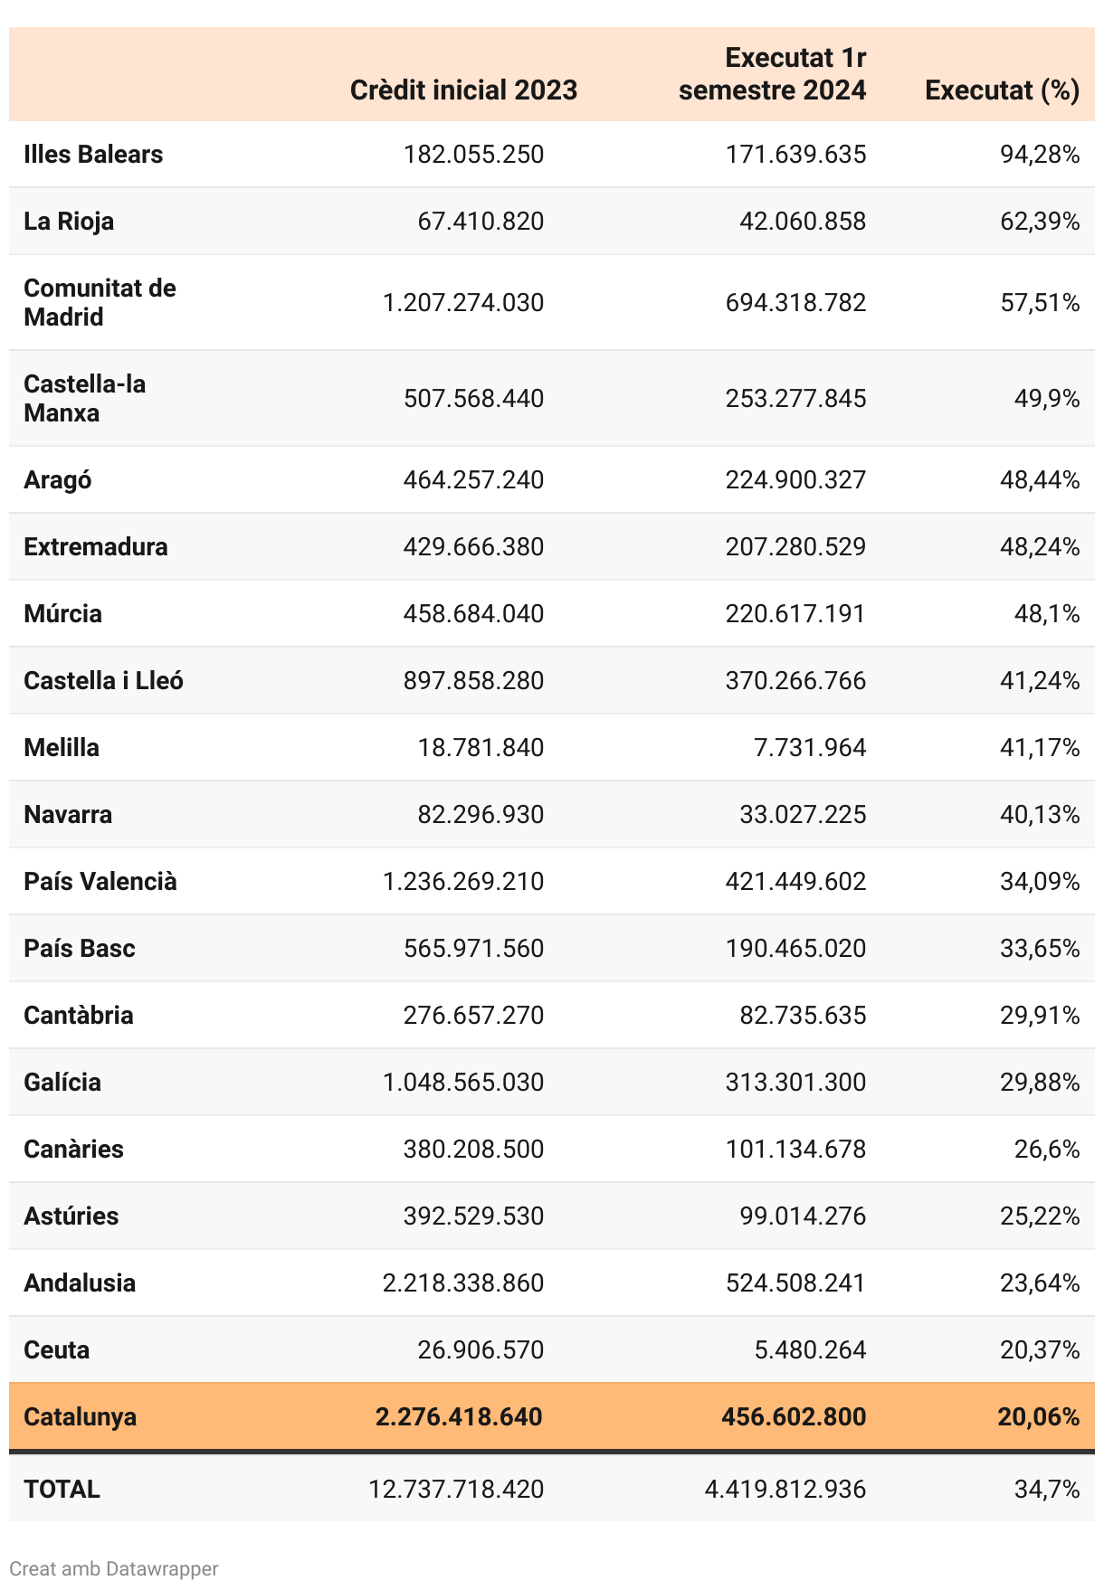
Task: Select the Comunitat de Madrid row label
Action: pos(100,302)
